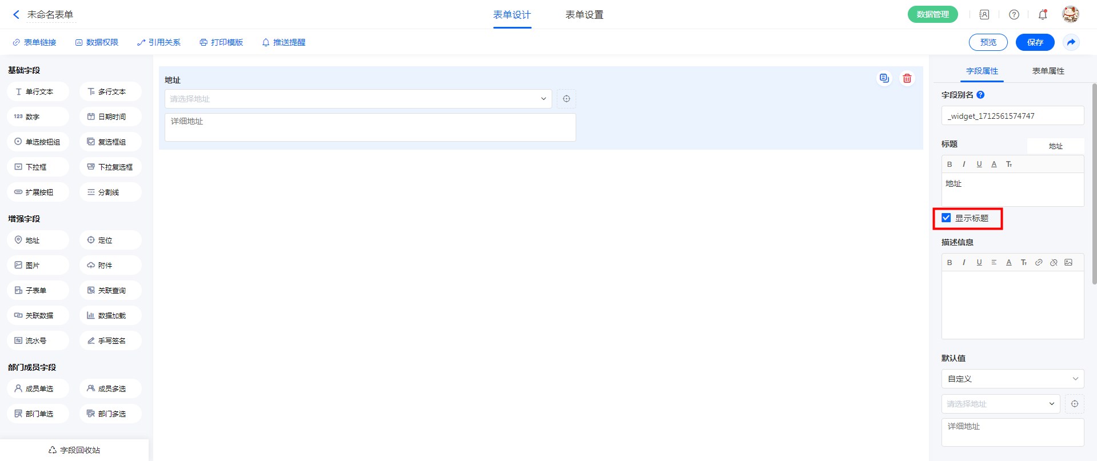Open the help question mark icon
The height and width of the screenshot is (461, 1097).
pyautogui.click(x=1014, y=15)
